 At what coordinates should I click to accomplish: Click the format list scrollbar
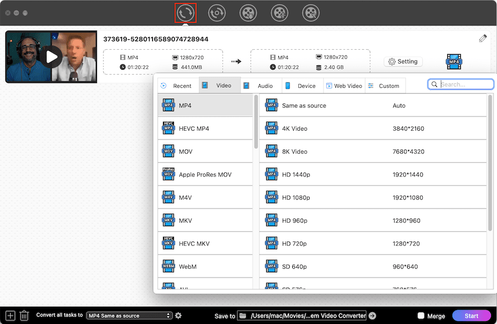click(256, 122)
